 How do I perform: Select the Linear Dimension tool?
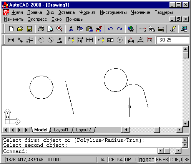click(11, 40)
